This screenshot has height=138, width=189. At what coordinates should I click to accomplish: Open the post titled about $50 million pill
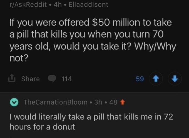click(93, 40)
